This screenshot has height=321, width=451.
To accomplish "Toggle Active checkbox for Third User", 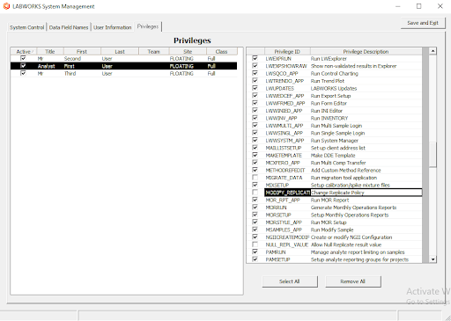I will [x=23, y=73].
